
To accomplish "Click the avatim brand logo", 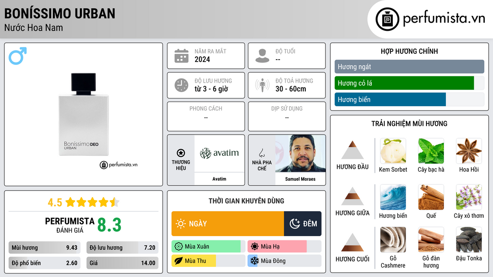I will tap(219, 153).
